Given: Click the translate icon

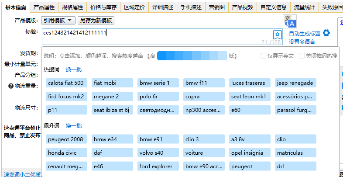Looking at the screenshot, I should (290, 21).
